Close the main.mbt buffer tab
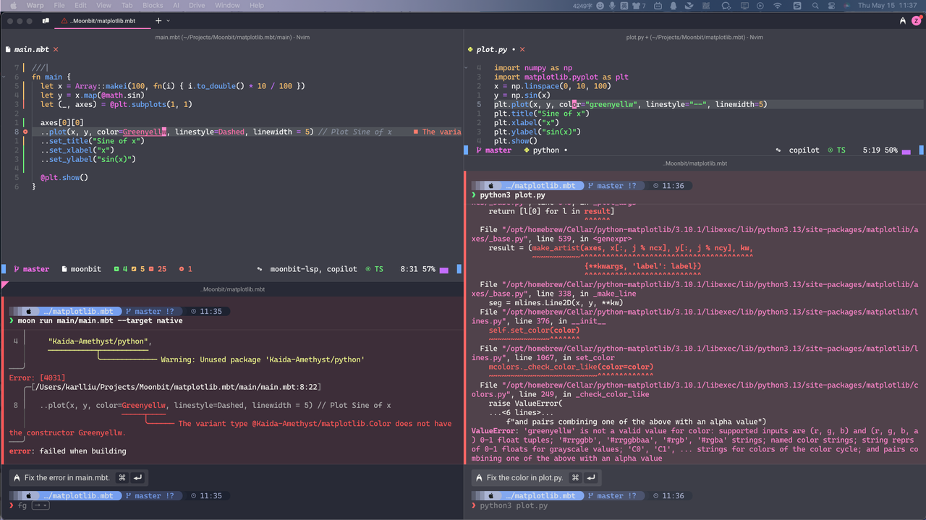Viewport: 926px width, 520px height. pyautogui.click(x=56, y=49)
